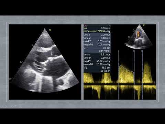Image resolution: width=165 pixels, height=124 pixels.
Task: Click the V orientation marker on the left echo image
Action: (50, 30)
